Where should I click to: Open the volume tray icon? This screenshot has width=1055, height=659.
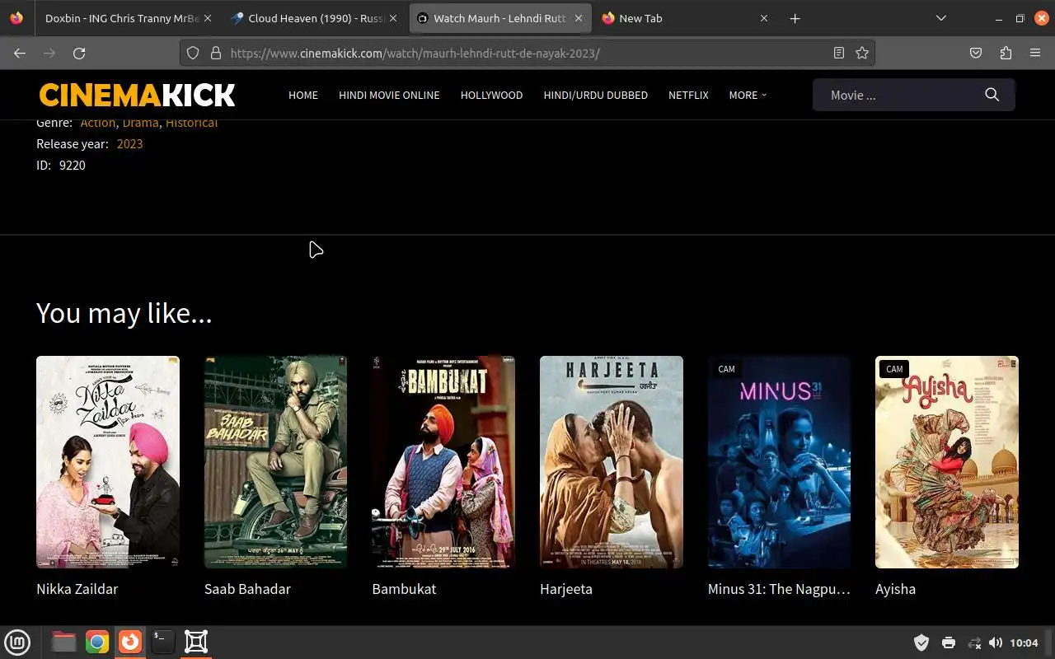point(996,643)
